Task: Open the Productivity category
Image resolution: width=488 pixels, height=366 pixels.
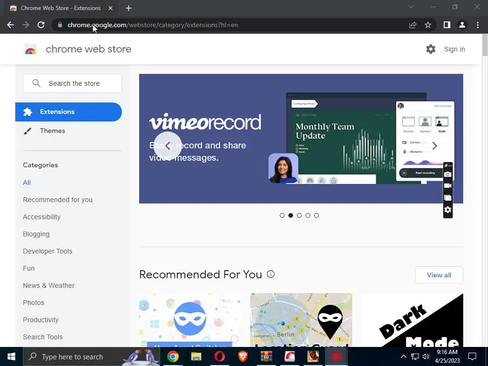Action: (41, 320)
